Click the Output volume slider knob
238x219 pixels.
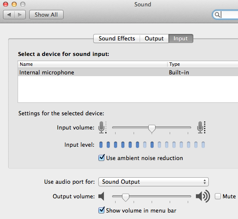pos(125,197)
